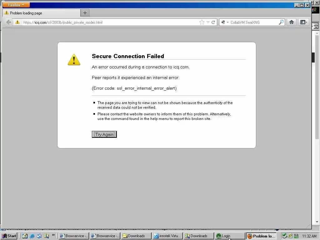Click the ICQ Pro system tray icon
Viewport: 320px width, 240px height.
coord(296,236)
